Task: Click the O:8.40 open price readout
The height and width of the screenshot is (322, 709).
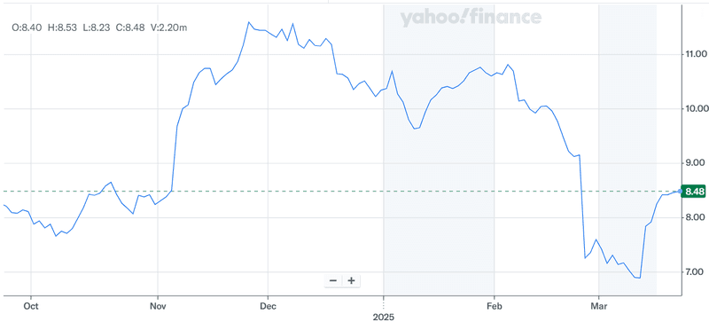Action: (27, 27)
